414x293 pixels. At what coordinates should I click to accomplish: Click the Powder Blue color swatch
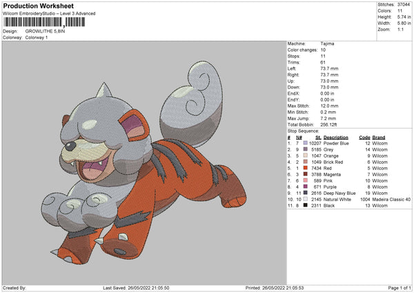coord(306,143)
